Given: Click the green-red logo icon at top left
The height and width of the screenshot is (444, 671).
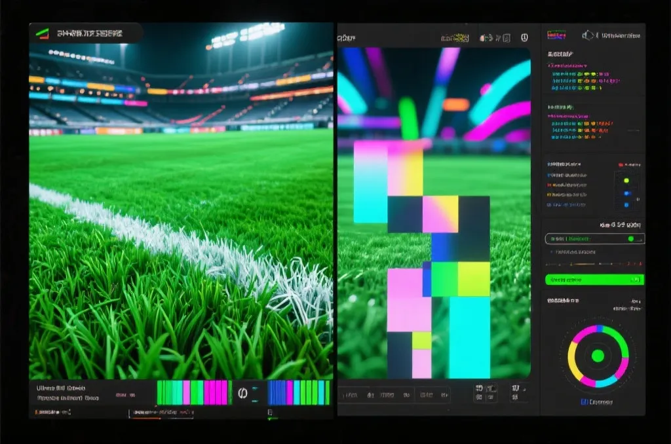Looking at the screenshot, I should tap(42, 33).
